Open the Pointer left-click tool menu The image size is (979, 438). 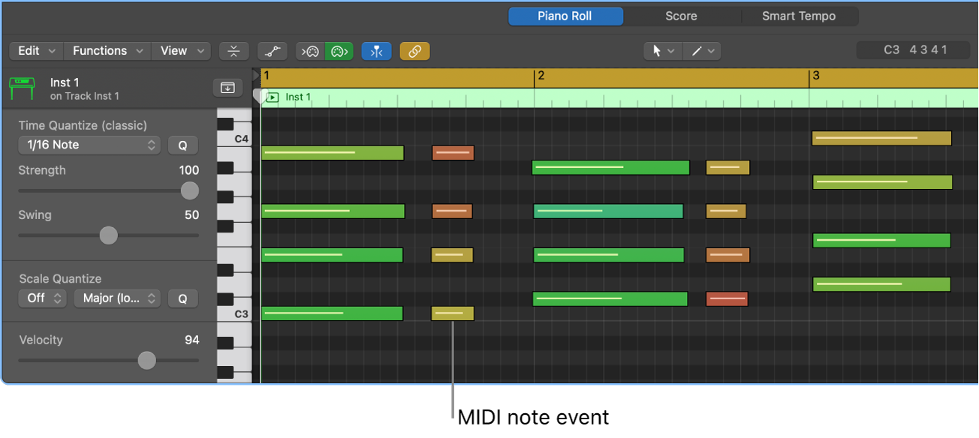(x=663, y=51)
